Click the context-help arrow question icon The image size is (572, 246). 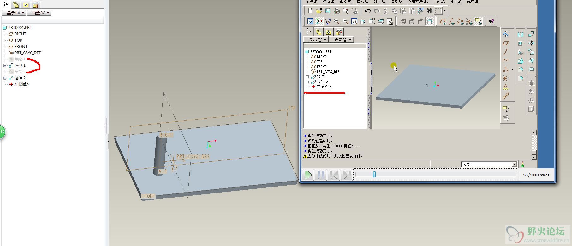coord(491,21)
